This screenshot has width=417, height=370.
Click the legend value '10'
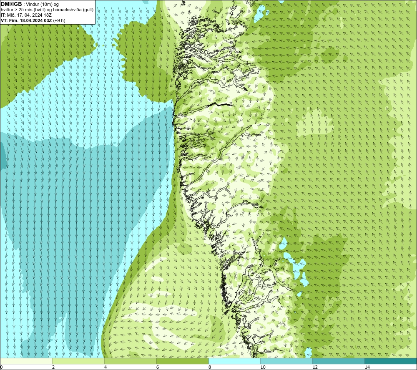pyautogui.click(x=263, y=367)
